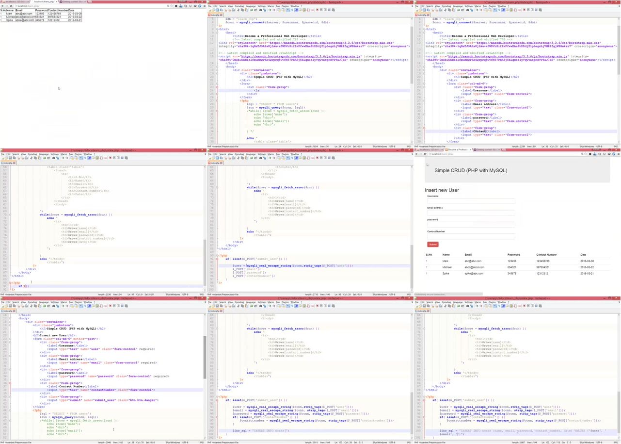Toggle INS mode in status bar with length 1854
621x444 pixels.
409,146
